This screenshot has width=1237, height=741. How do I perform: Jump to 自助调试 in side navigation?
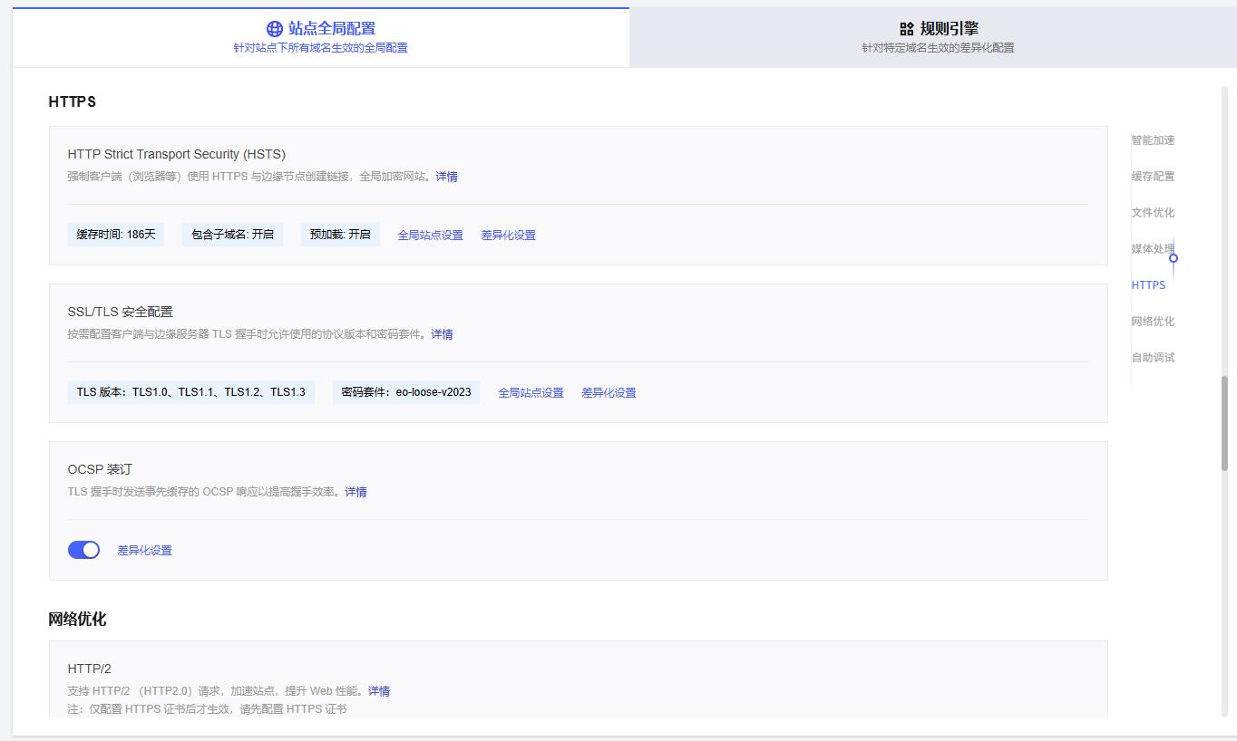[1153, 358]
